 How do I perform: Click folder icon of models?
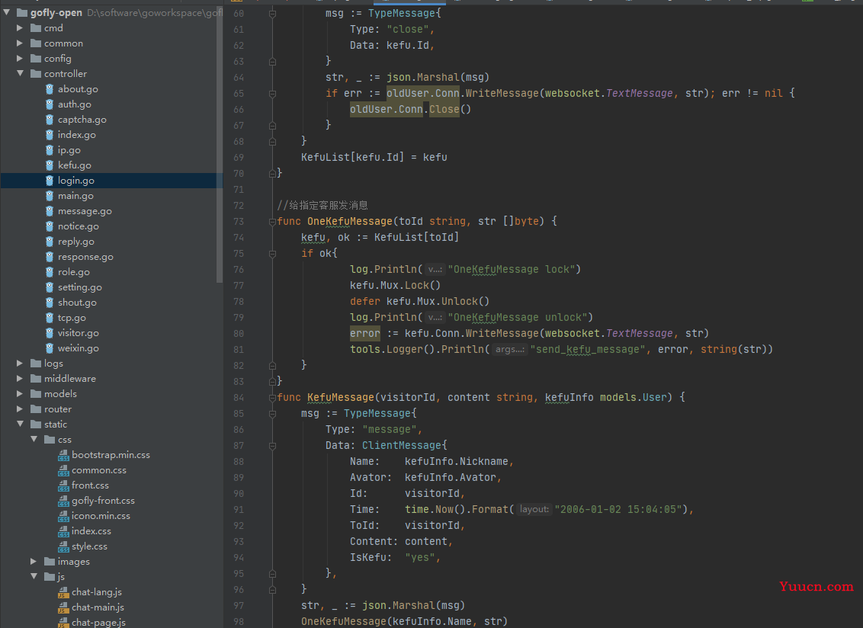point(36,393)
